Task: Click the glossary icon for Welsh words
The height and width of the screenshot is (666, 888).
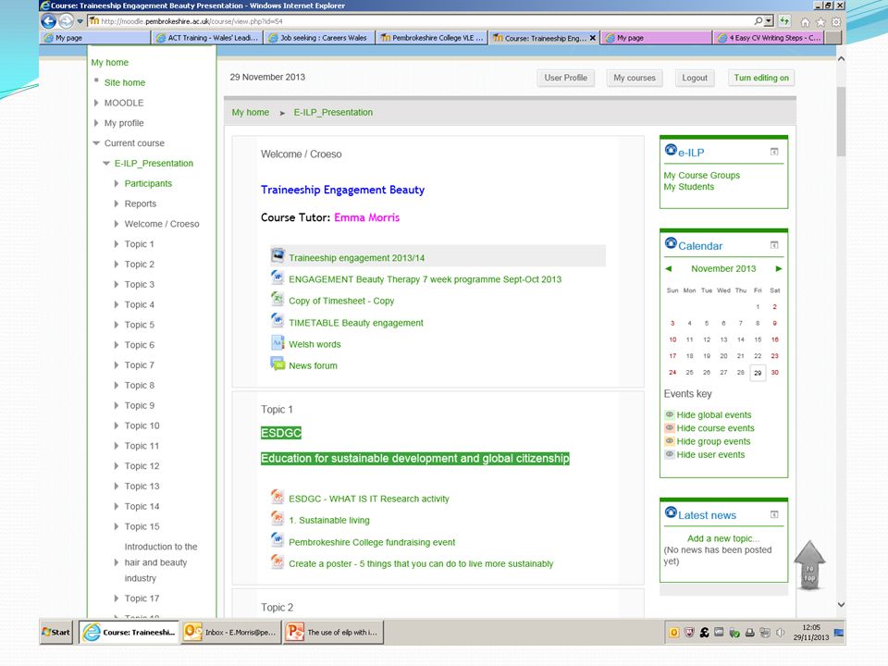Action: [x=277, y=342]
